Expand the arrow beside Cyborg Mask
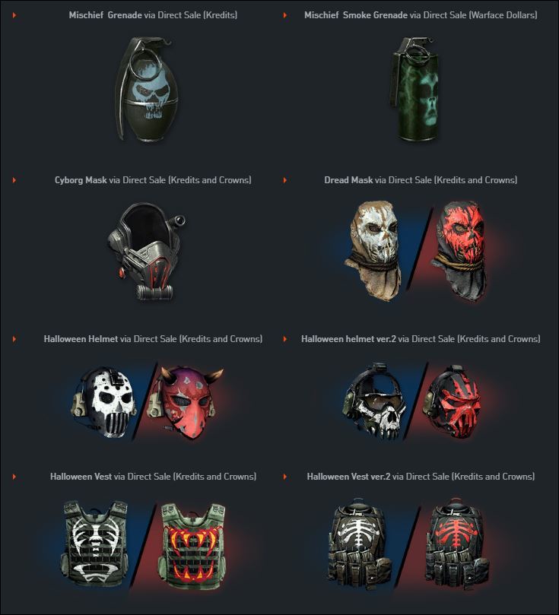Viewport: 559px width, 615px height. point(14,180)
